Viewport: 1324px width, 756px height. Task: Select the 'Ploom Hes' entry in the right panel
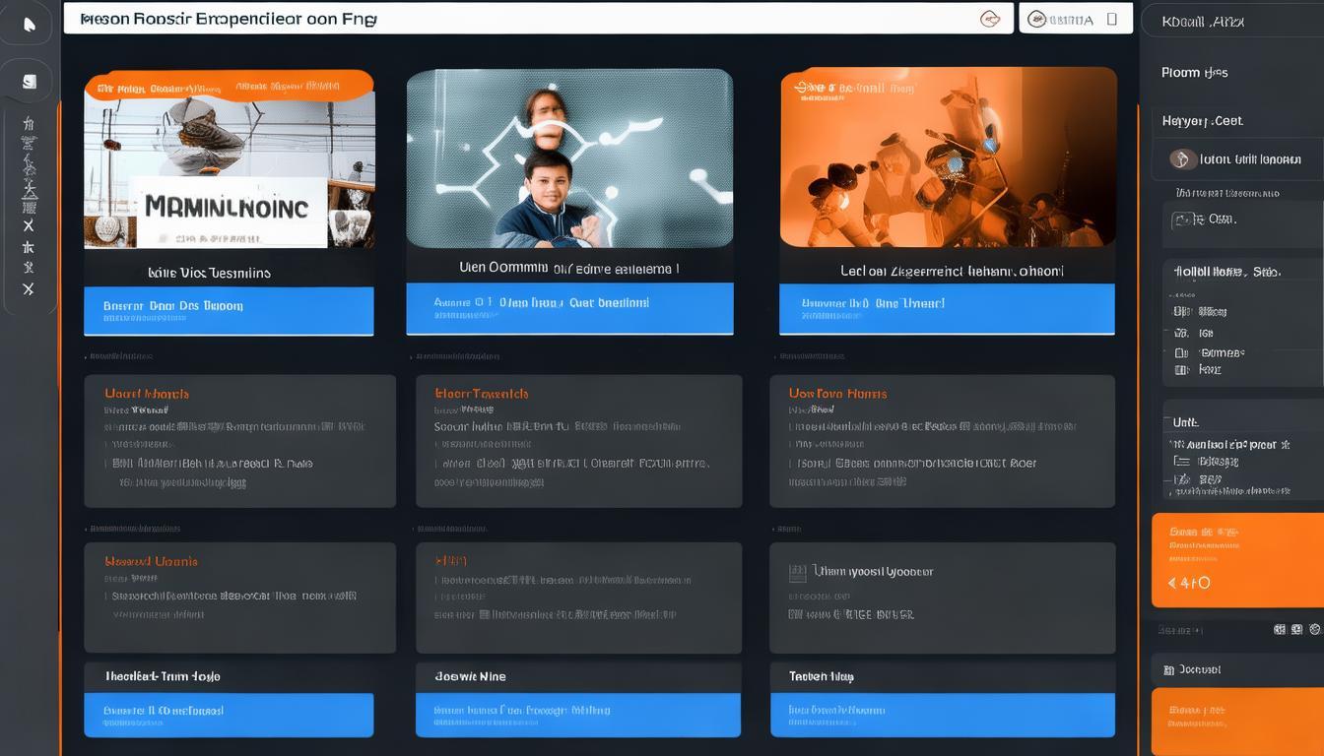[x=1194, y=73]
